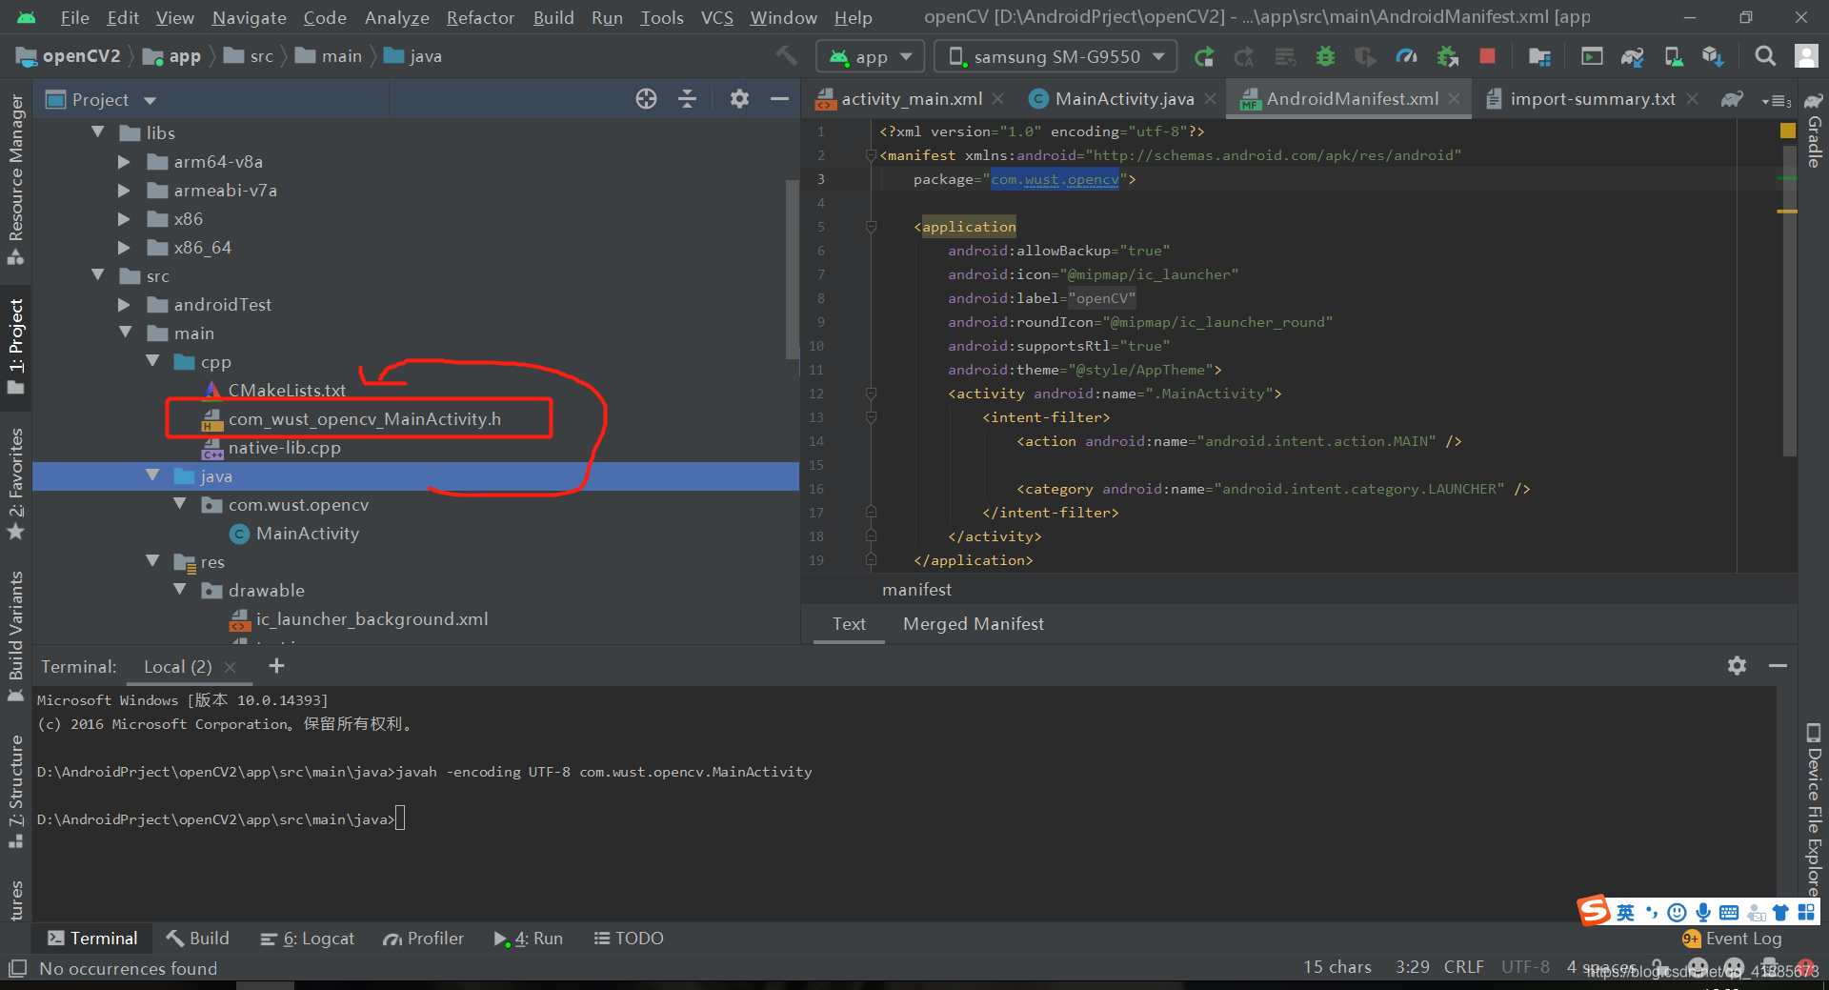Sync project with Gradle files elephant icon
Screen dimensions: 1829x990
click(1631, 55)
